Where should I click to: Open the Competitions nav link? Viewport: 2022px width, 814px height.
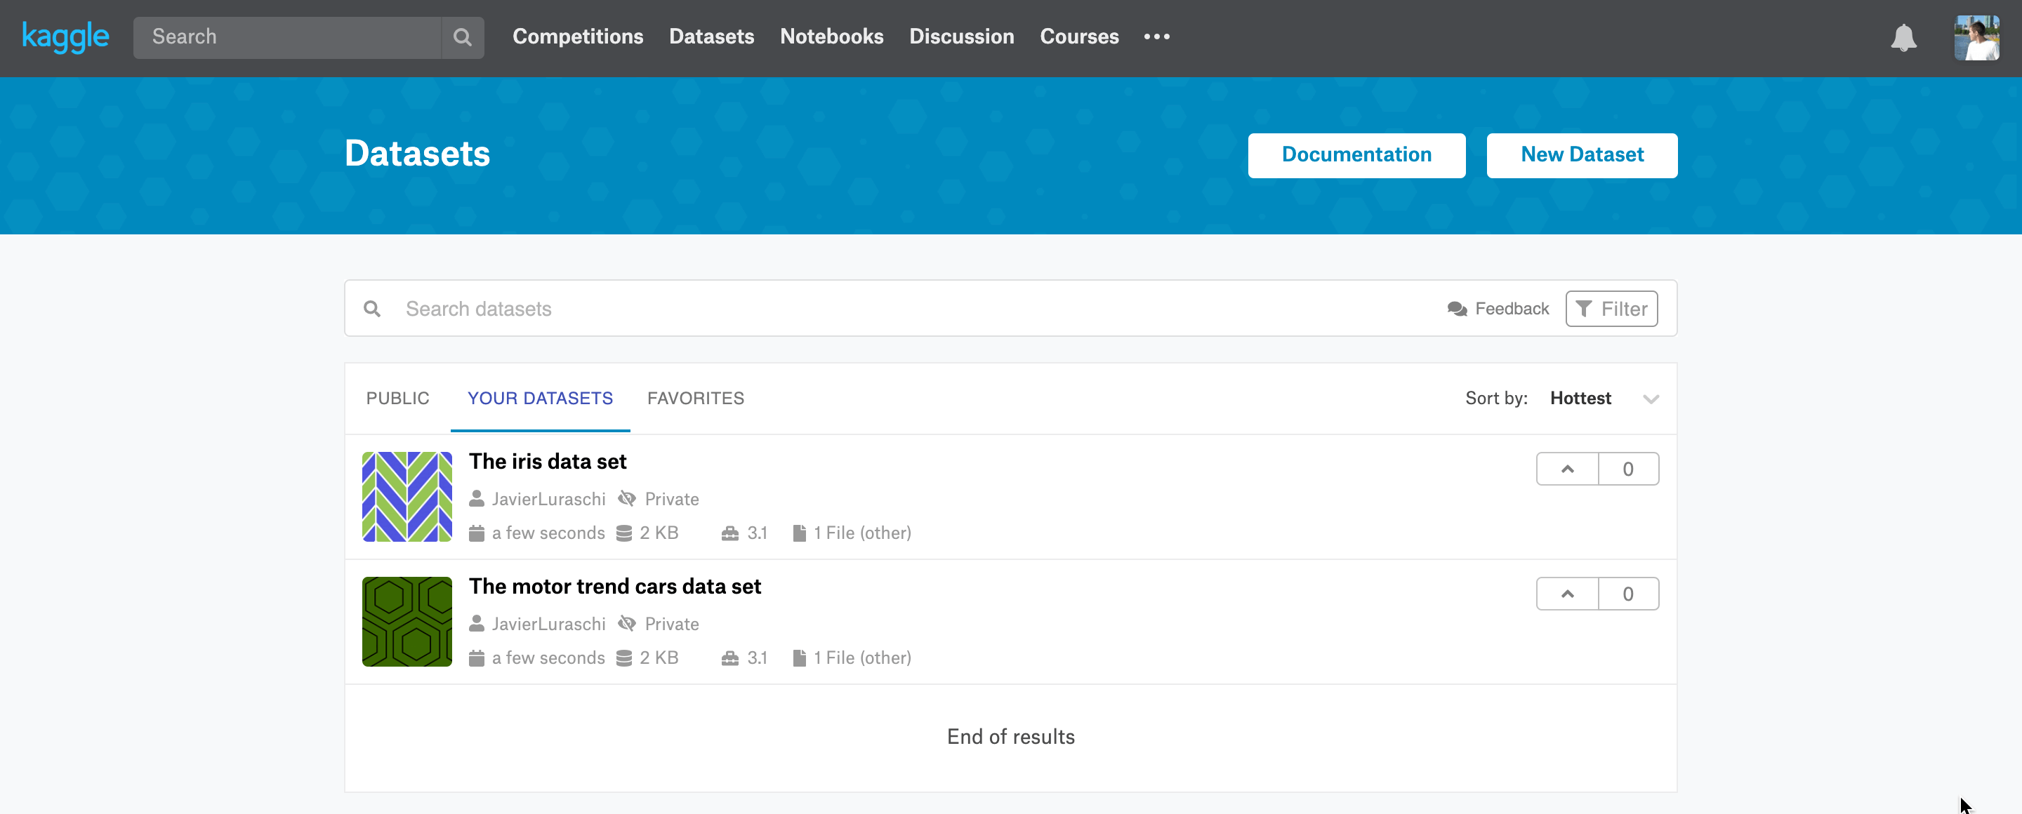[x=577, y=37]
